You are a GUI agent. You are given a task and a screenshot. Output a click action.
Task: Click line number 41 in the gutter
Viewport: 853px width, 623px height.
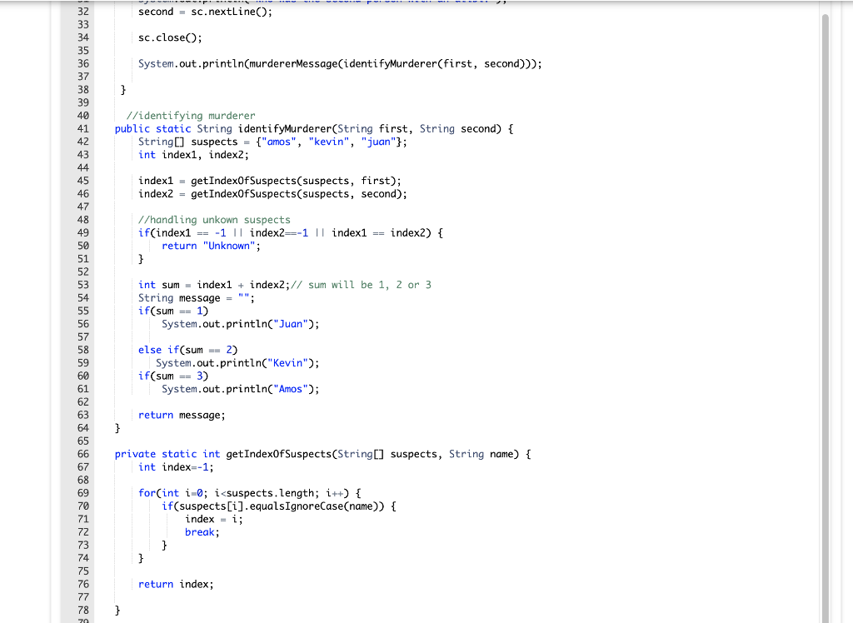[x=83, y=128]
